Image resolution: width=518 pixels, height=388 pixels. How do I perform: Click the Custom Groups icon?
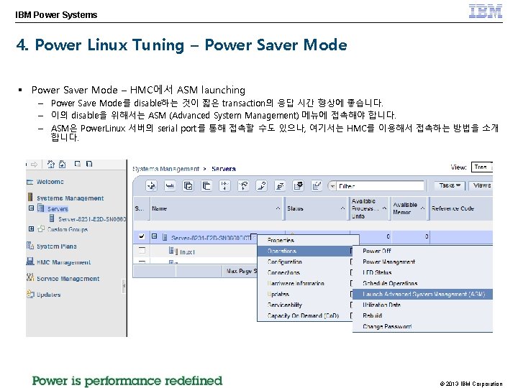[x=41, y=228]
